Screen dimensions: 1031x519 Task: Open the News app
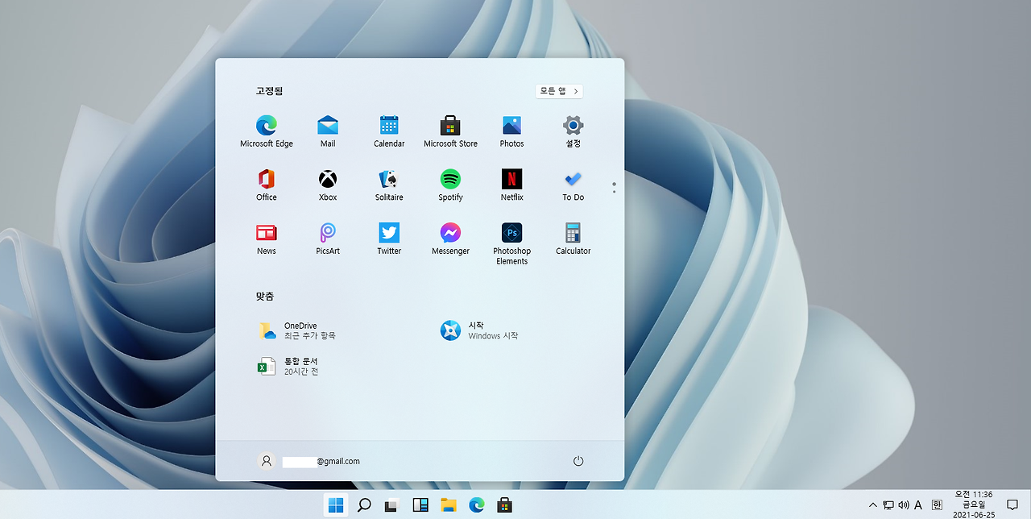click(267, 239)
